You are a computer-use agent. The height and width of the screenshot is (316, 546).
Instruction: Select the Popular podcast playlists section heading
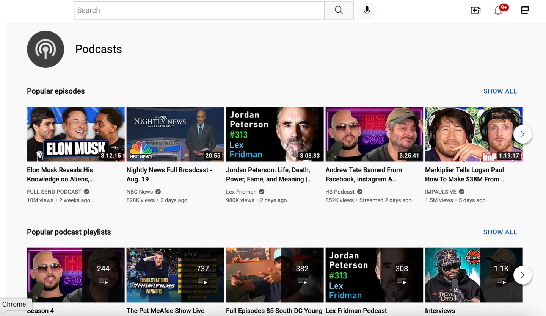69,232
